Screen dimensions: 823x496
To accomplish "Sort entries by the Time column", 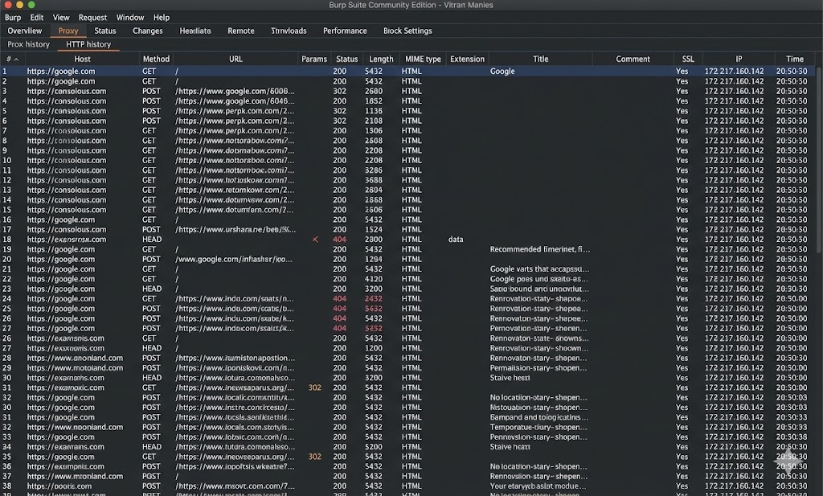I will tap(794, 59).
